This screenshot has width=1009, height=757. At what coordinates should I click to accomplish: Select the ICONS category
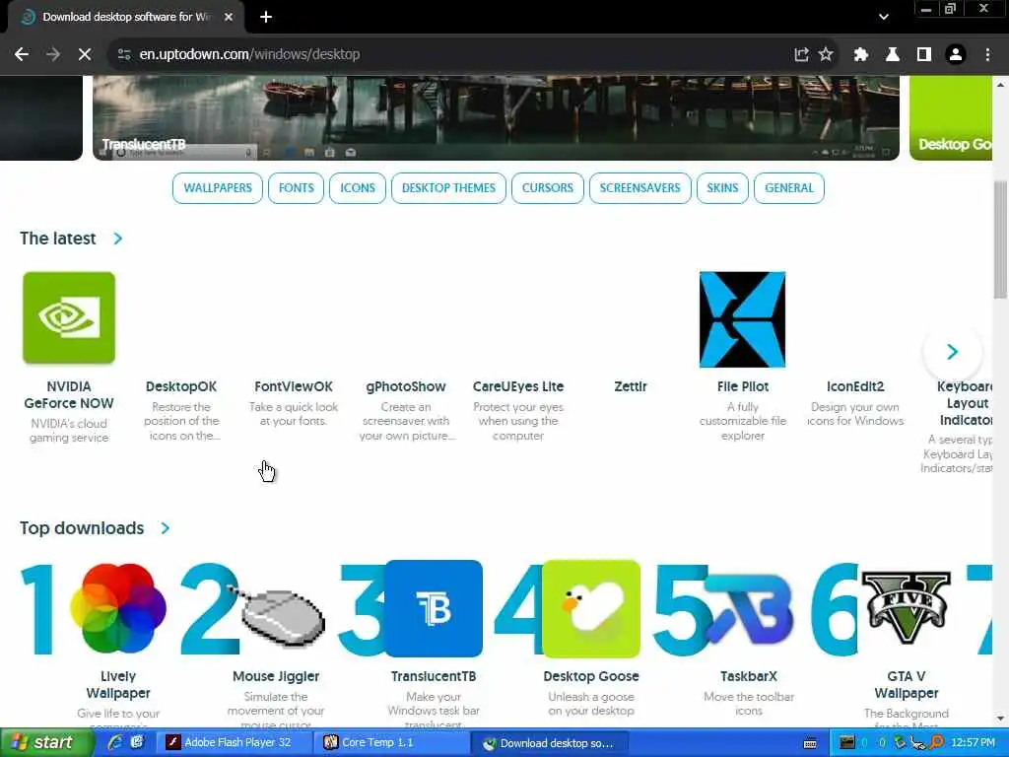[x=358, y=188]
